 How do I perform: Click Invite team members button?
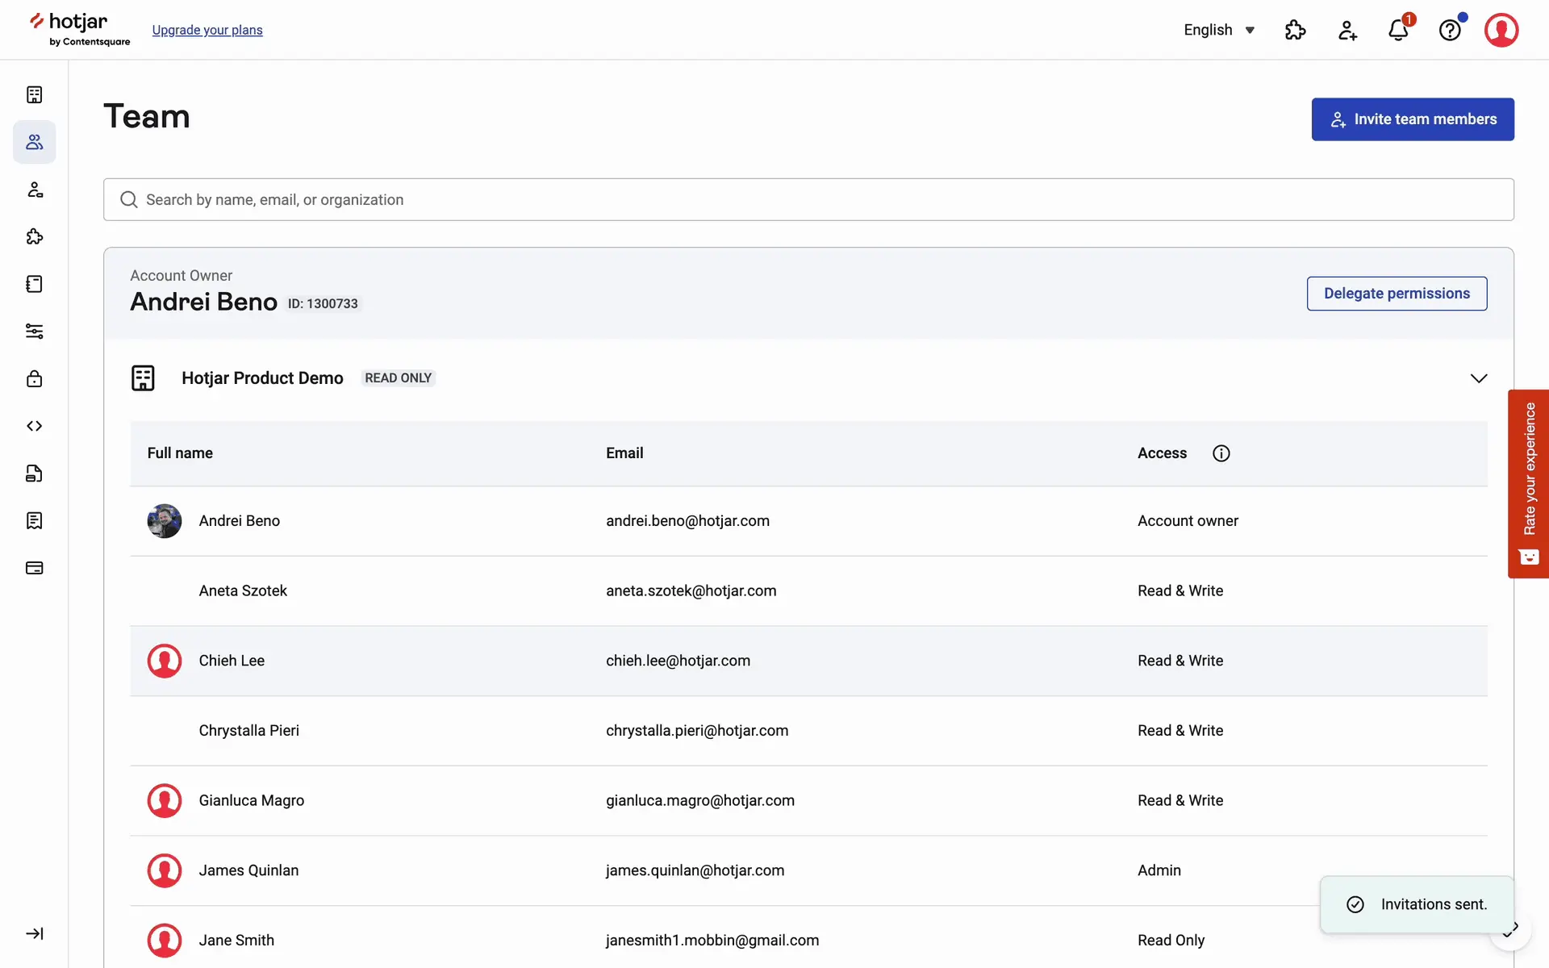1412,119
